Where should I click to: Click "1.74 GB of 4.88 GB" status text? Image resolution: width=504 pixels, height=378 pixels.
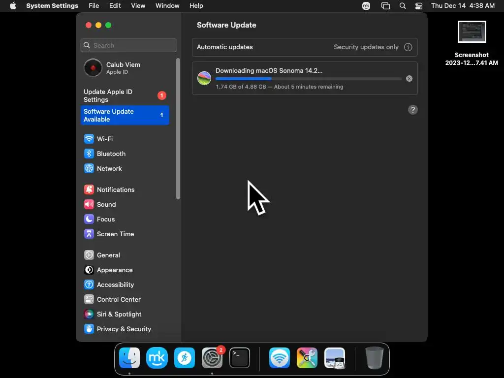pos(241,87)
